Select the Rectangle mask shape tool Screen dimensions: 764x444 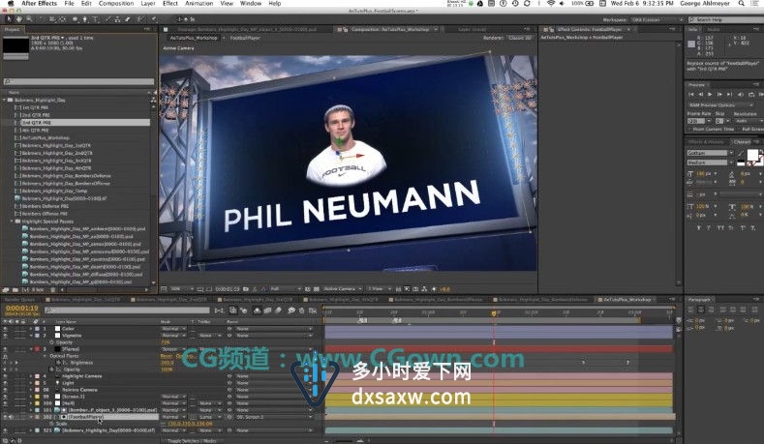point(75,19)
